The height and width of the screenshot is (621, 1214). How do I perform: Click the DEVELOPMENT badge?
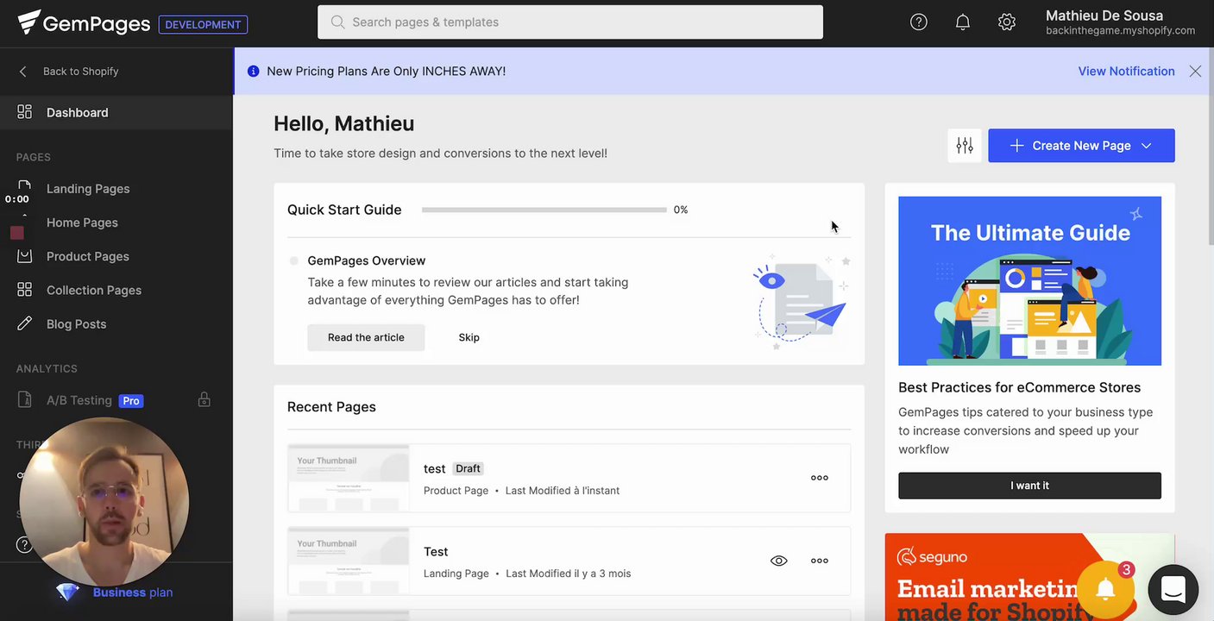[203, 24]
